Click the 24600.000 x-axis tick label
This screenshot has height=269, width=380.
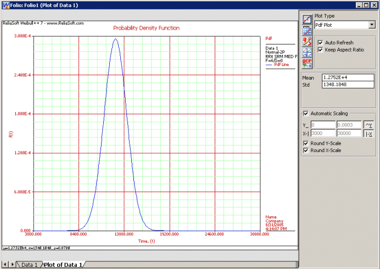point(215,234)
